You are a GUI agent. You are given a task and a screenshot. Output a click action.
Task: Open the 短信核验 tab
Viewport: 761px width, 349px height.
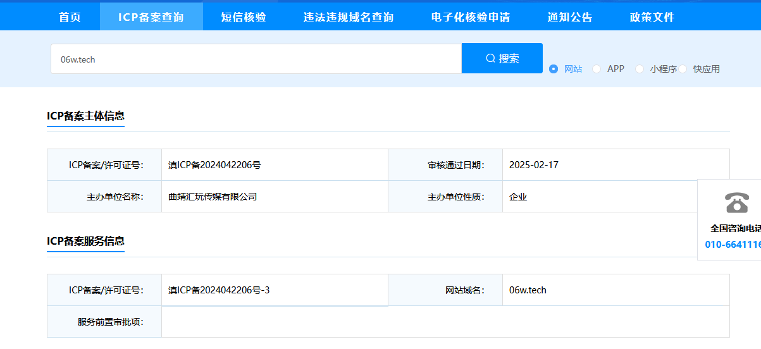(244, 17)
